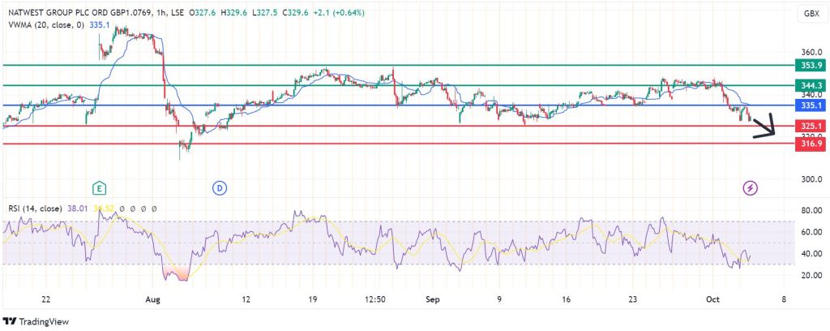Click the 19 date label on time axis

point(312,299)
